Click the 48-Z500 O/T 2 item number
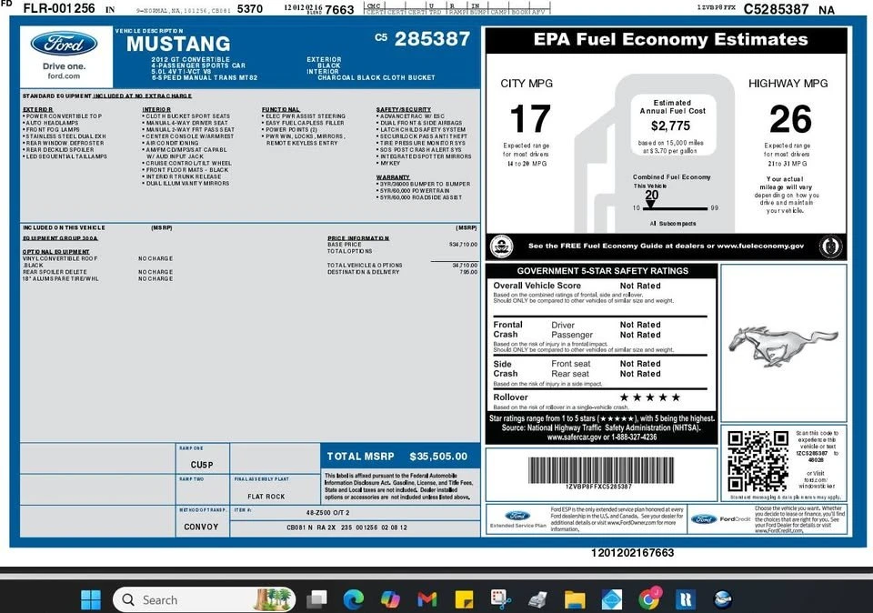This screenshot has width=873, height=613. pos(328,512)
